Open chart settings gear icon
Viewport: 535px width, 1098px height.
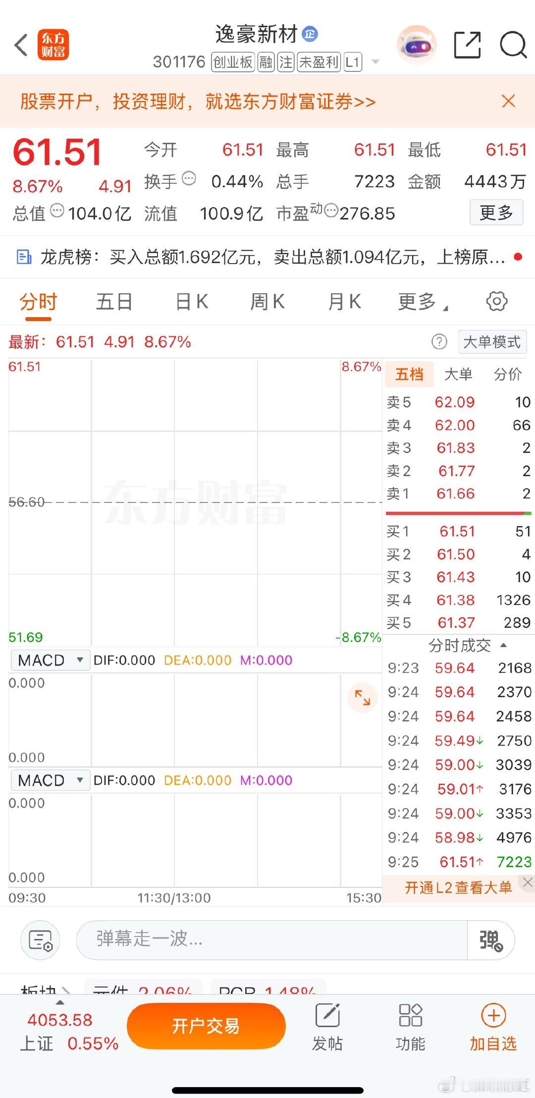click(497, 301)
